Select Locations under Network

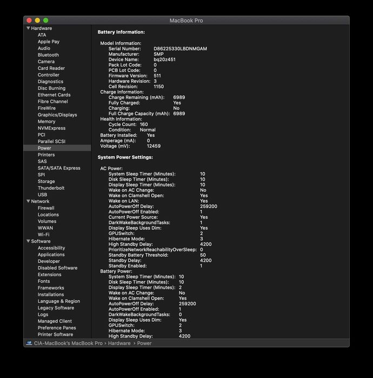[x=48, y=215]
